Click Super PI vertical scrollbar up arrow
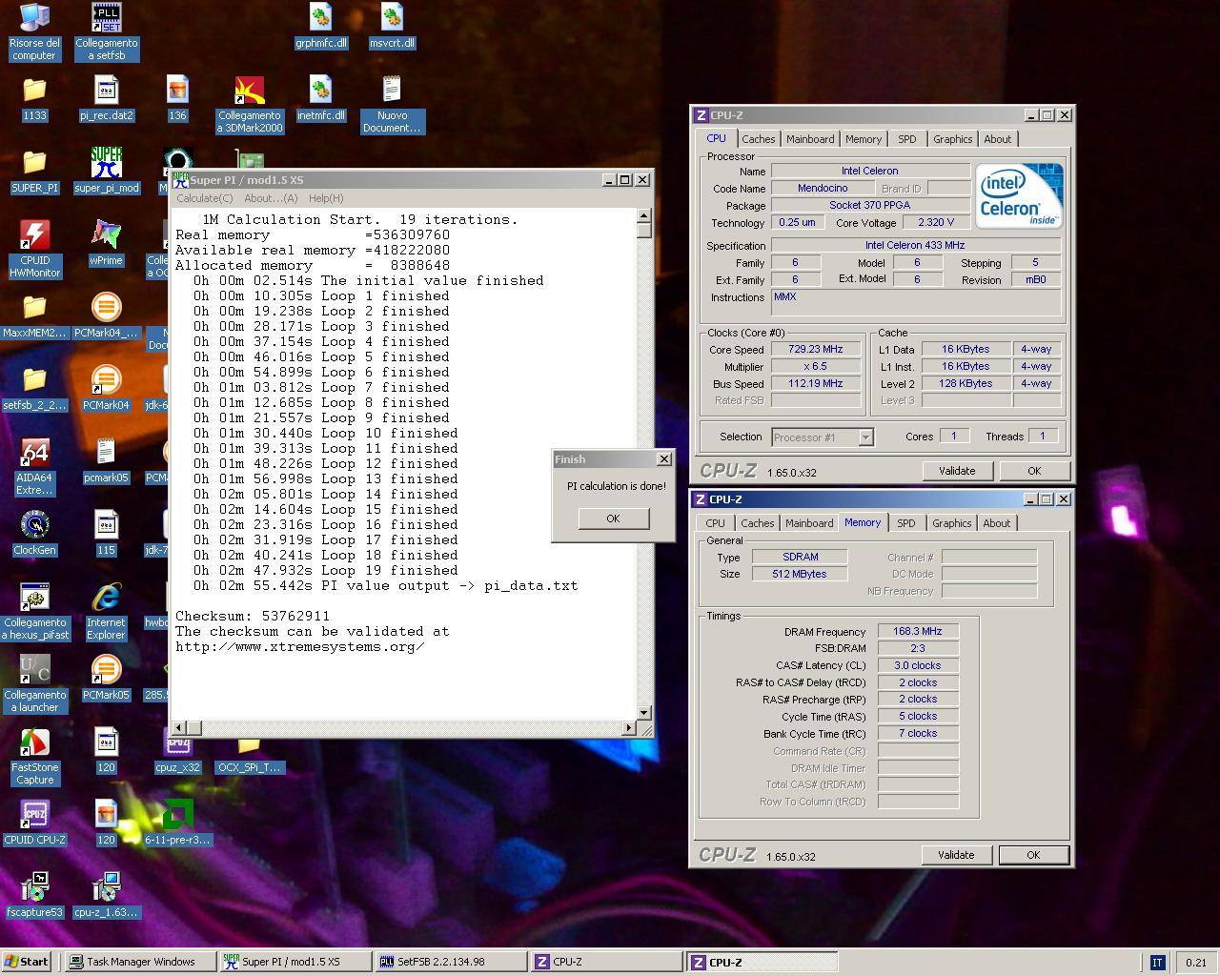This screenshot has height=976, width=1220. pos(644,215)
